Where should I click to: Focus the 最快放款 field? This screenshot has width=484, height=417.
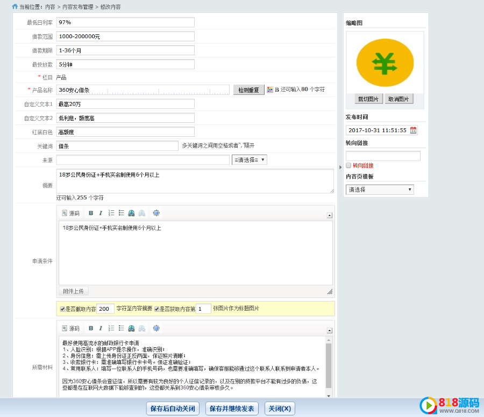(125, 64)
